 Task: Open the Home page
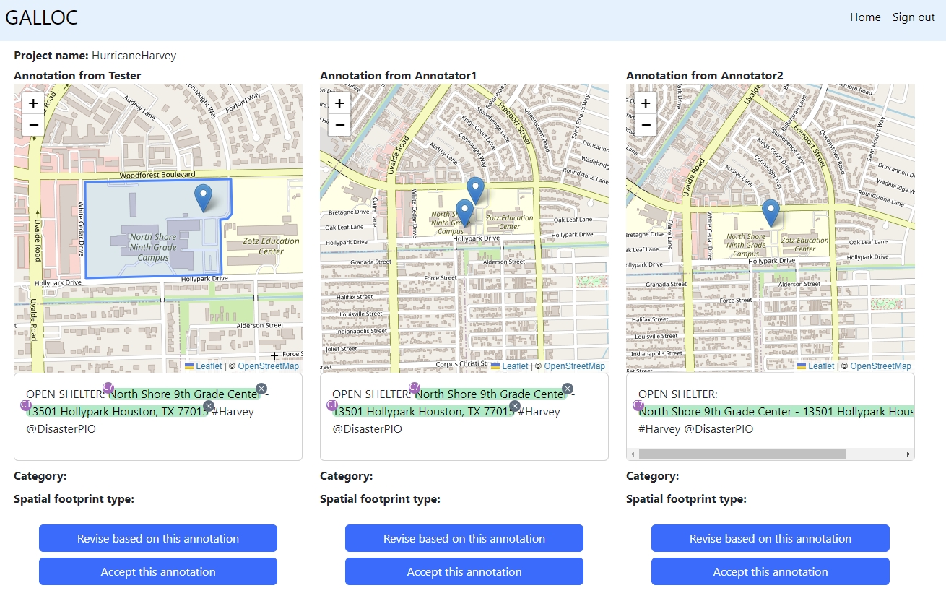(x=864, y=17)
